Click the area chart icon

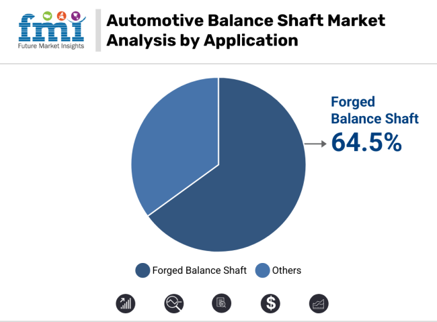pos(319,303)
